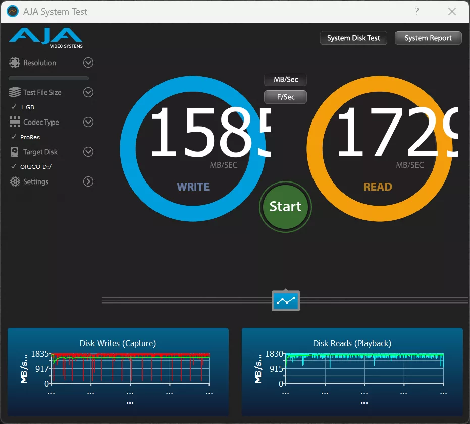Click the AJA Video Systems logo
Image resolution: width=470 pixels, height=424 pixels.
pos(45,37)
